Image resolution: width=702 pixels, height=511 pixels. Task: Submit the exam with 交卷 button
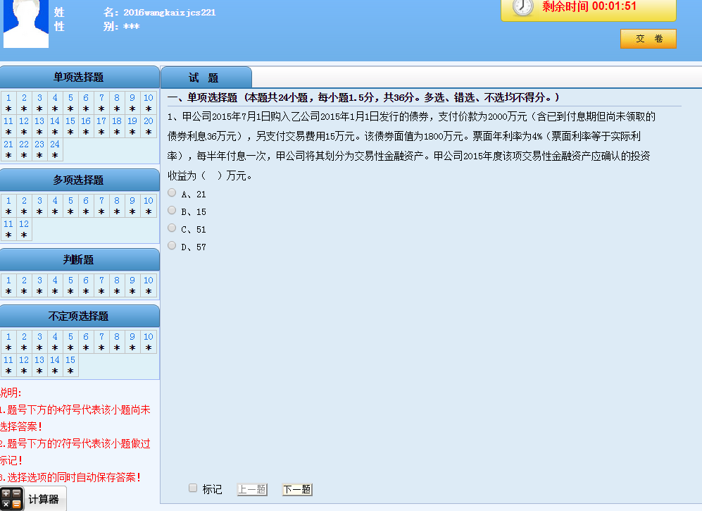pos(648,39)
